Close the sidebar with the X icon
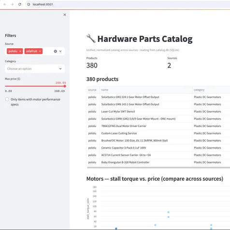 [65, 15]
